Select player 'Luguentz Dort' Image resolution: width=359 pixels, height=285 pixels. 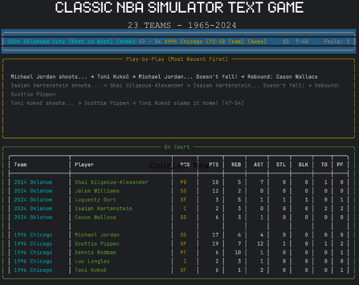pyautogui.click(x=95, y=199)
